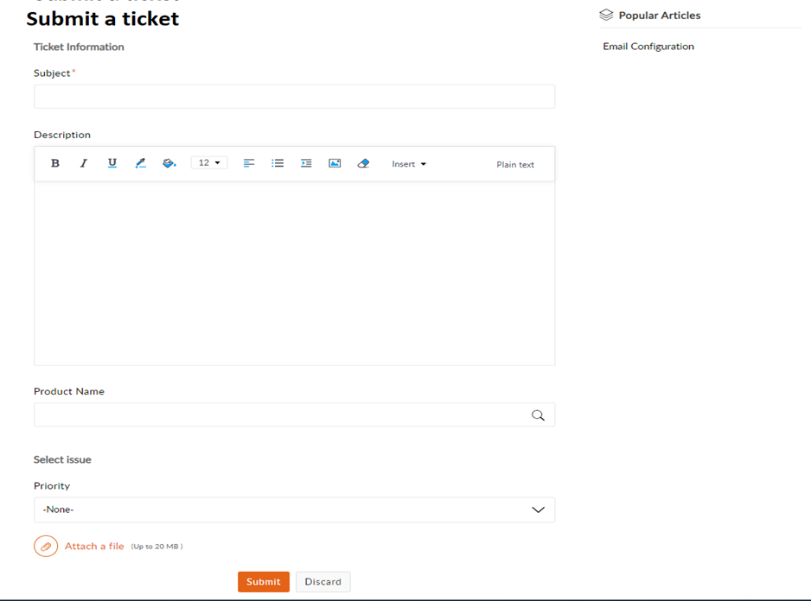
Task: Click inside the Description text area
Action: [x=294, y=272]
